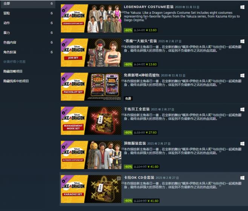
Task: Click the 依偏好缩小范围 heading
Action: pyautogui.click(x=14, y=62)
